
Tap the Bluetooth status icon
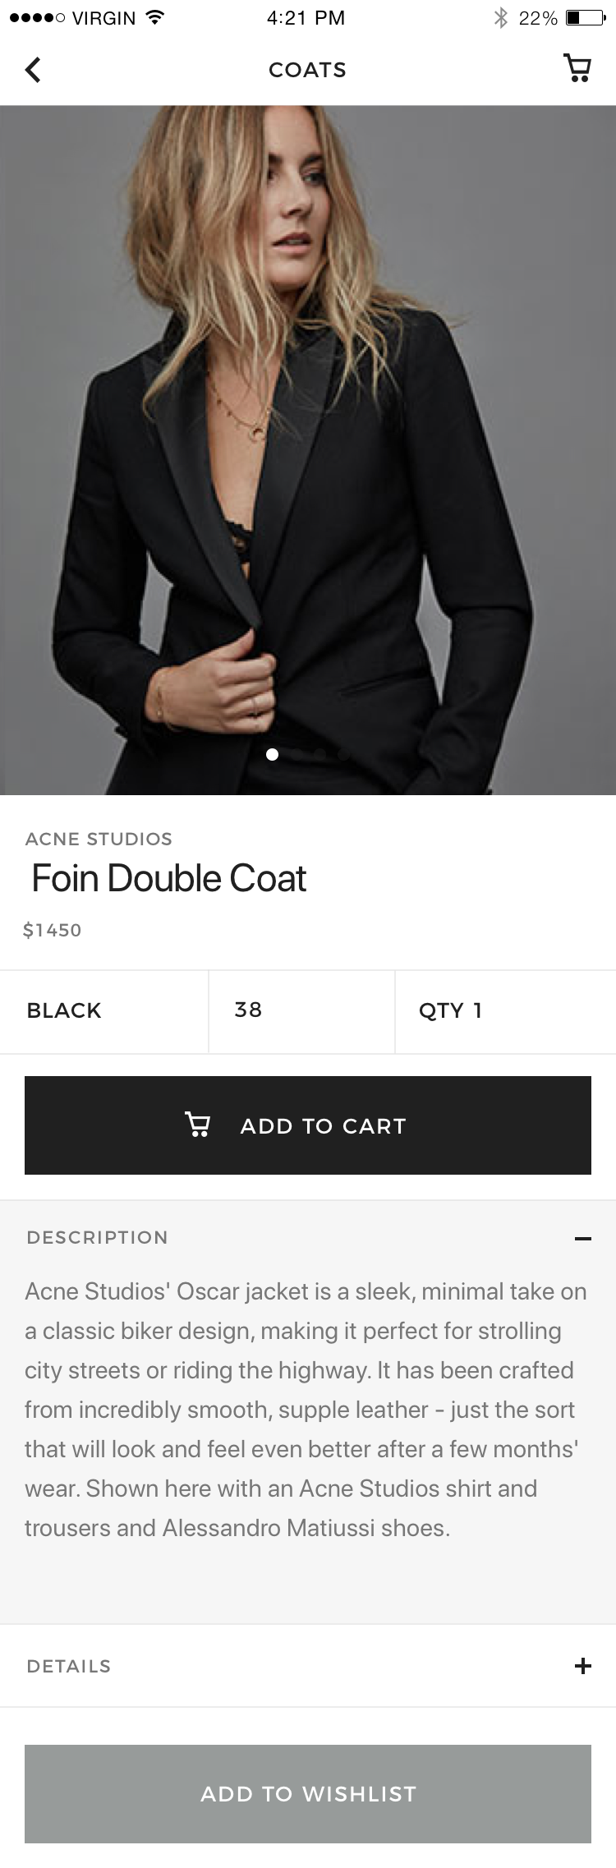[500, 17]
